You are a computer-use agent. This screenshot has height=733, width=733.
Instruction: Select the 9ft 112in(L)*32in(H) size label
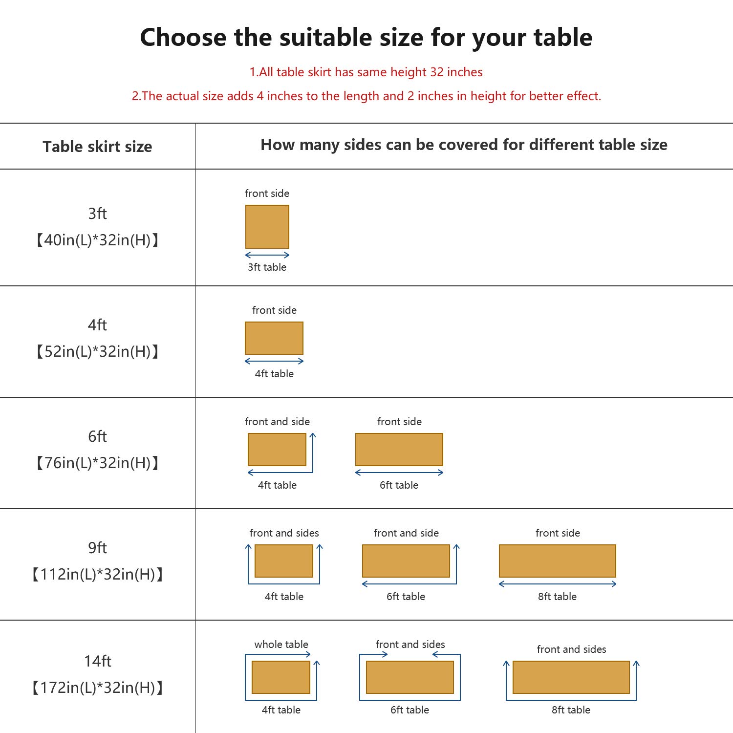[97, 561]
